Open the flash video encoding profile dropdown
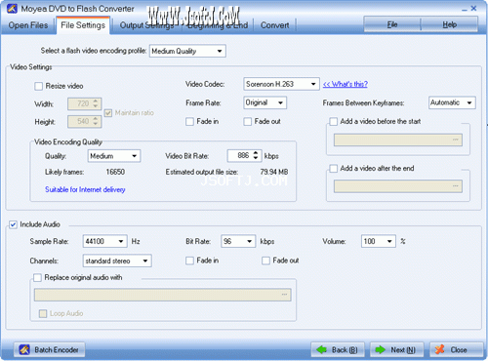 (x=187, y=51)
